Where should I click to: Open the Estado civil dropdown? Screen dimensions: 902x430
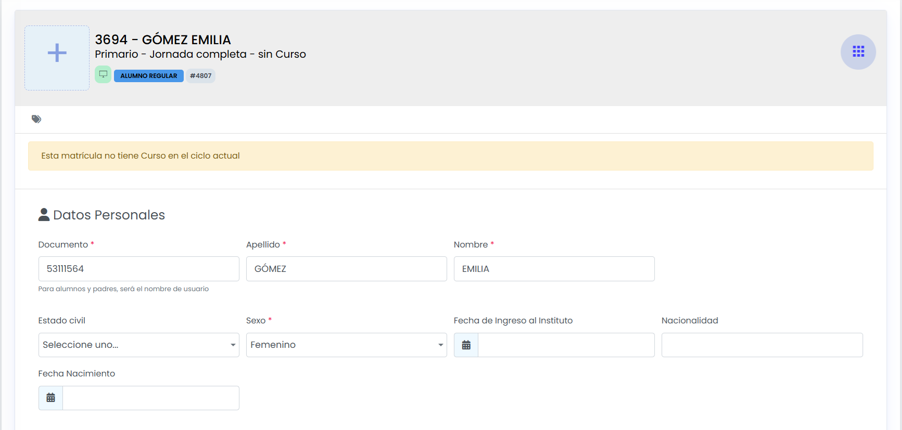point(139,345)
